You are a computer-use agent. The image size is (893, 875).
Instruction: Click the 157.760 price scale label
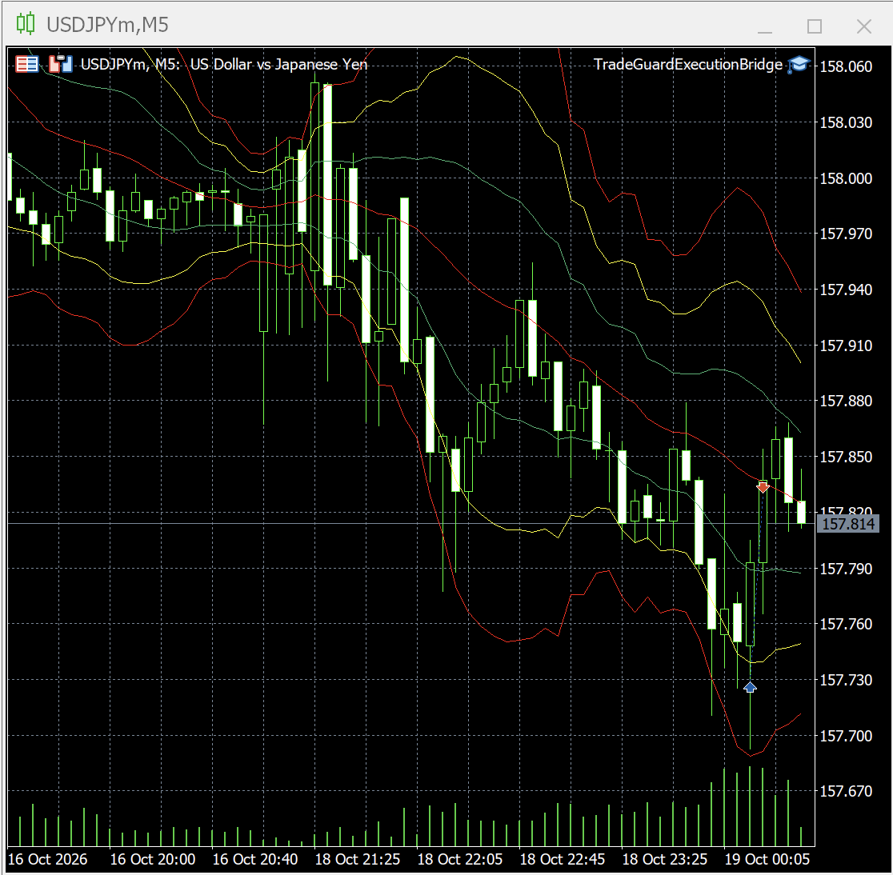point(846,624)
